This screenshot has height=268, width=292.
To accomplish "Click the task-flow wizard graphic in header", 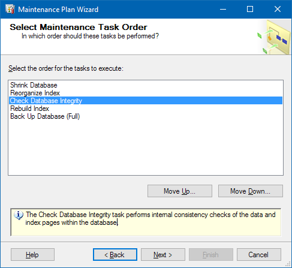I will 273,37.
